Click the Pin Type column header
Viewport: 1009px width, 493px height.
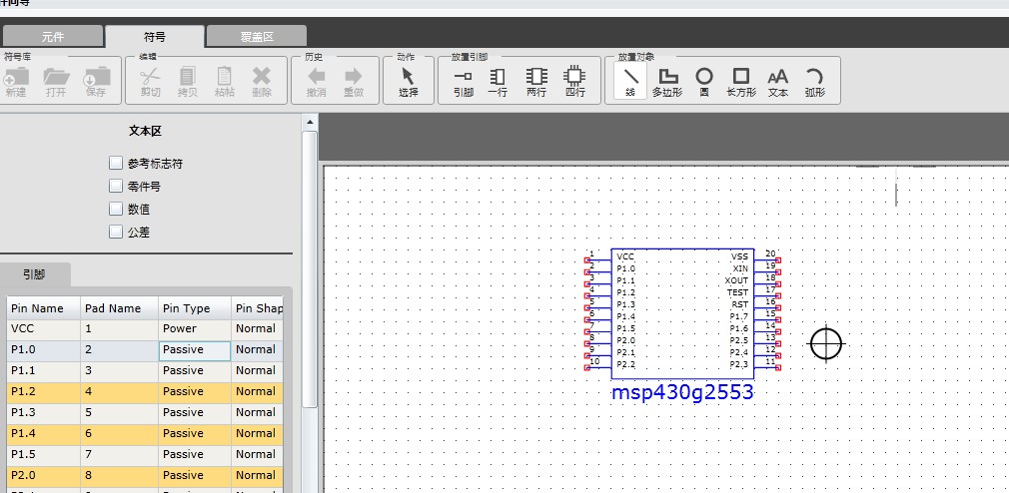coord(195,308)
